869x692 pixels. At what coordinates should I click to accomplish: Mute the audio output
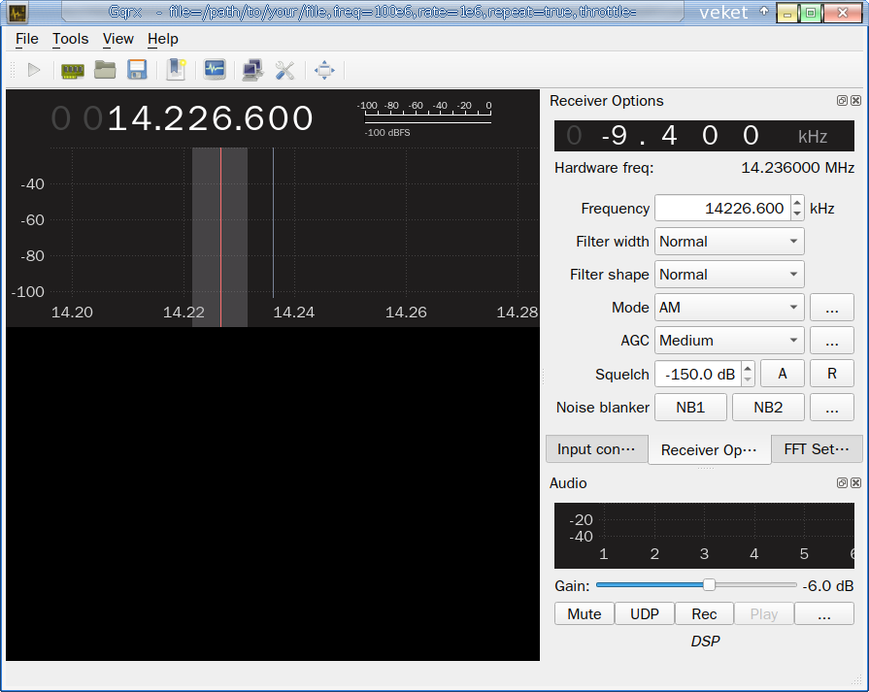pyautogui.click(x=585, y=614)
